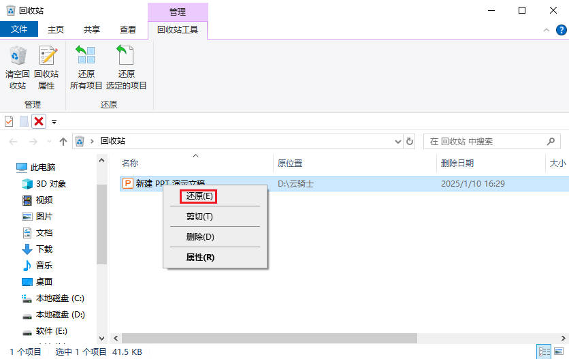Open the 查看 ribbon tab
Screen dimensions: 569x359
pos(128,30)
